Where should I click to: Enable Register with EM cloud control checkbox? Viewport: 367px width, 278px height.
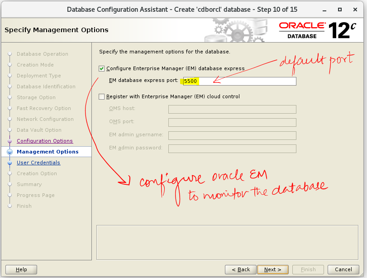[101, 96]
